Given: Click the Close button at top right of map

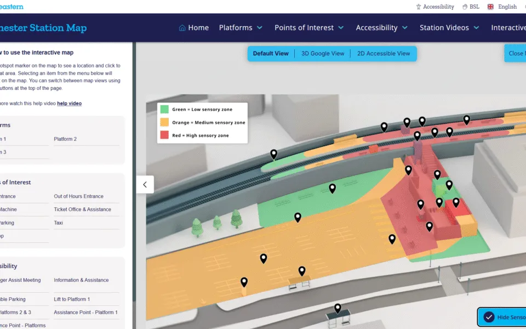Looking at the screenshot, I should click(x=515, y=54).
